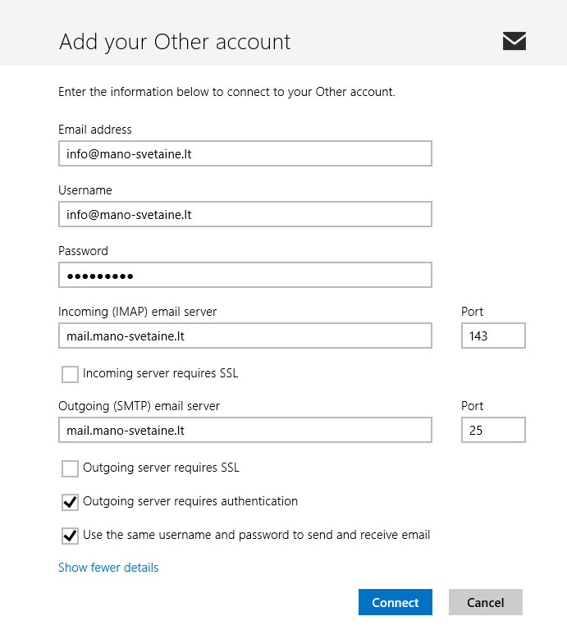Click the 'Add your Other account' heading
This screenshot has width=567, height=630.
(x=175, y=42)
